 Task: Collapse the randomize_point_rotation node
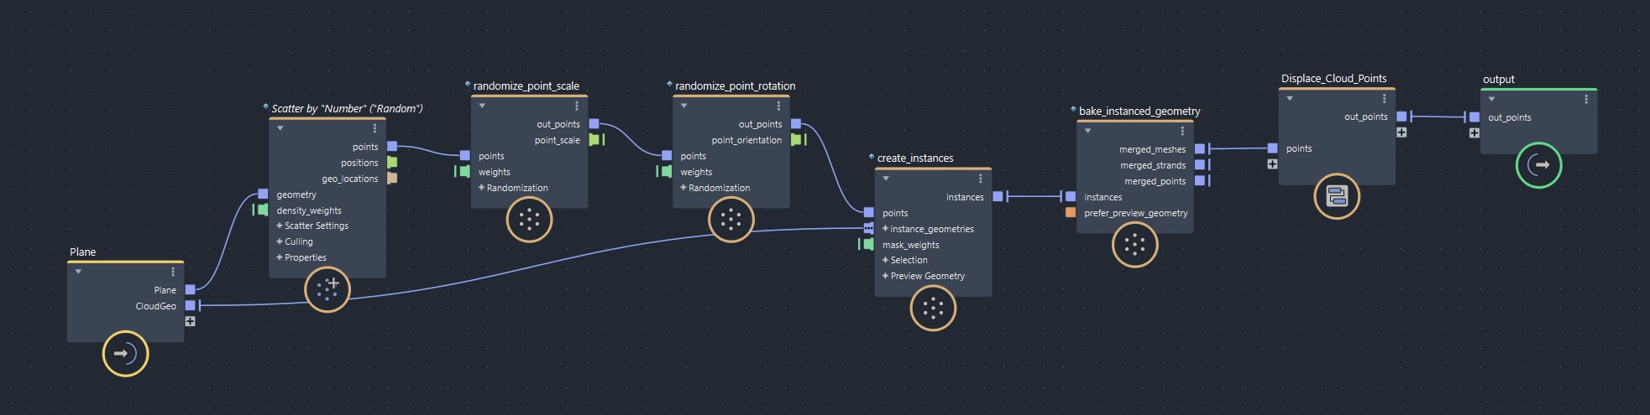pyautogui.click(x=684, y=106)
